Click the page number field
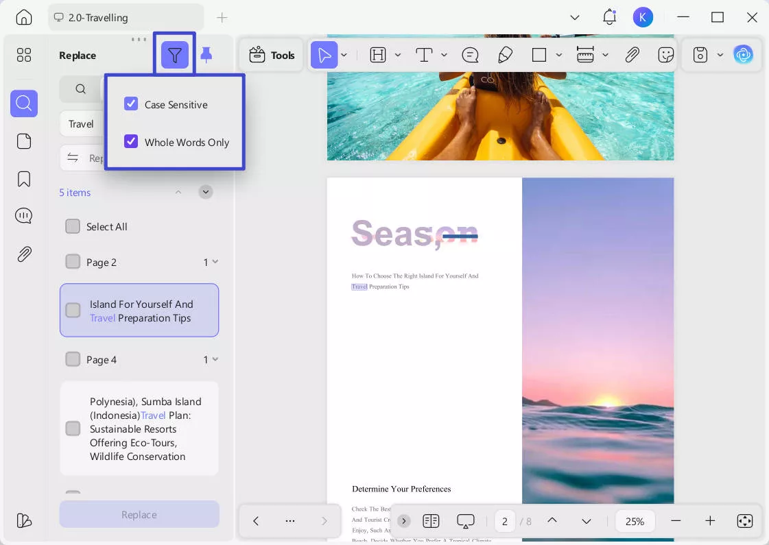Viewport: 769px width, 545px height. pos(505,521)
